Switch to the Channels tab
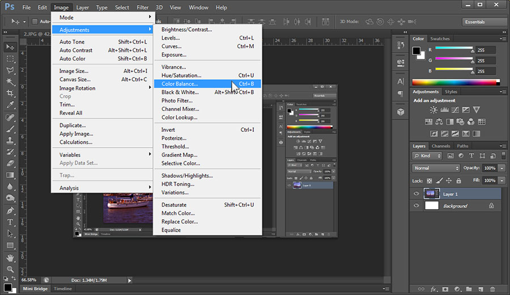 [441, 146]
